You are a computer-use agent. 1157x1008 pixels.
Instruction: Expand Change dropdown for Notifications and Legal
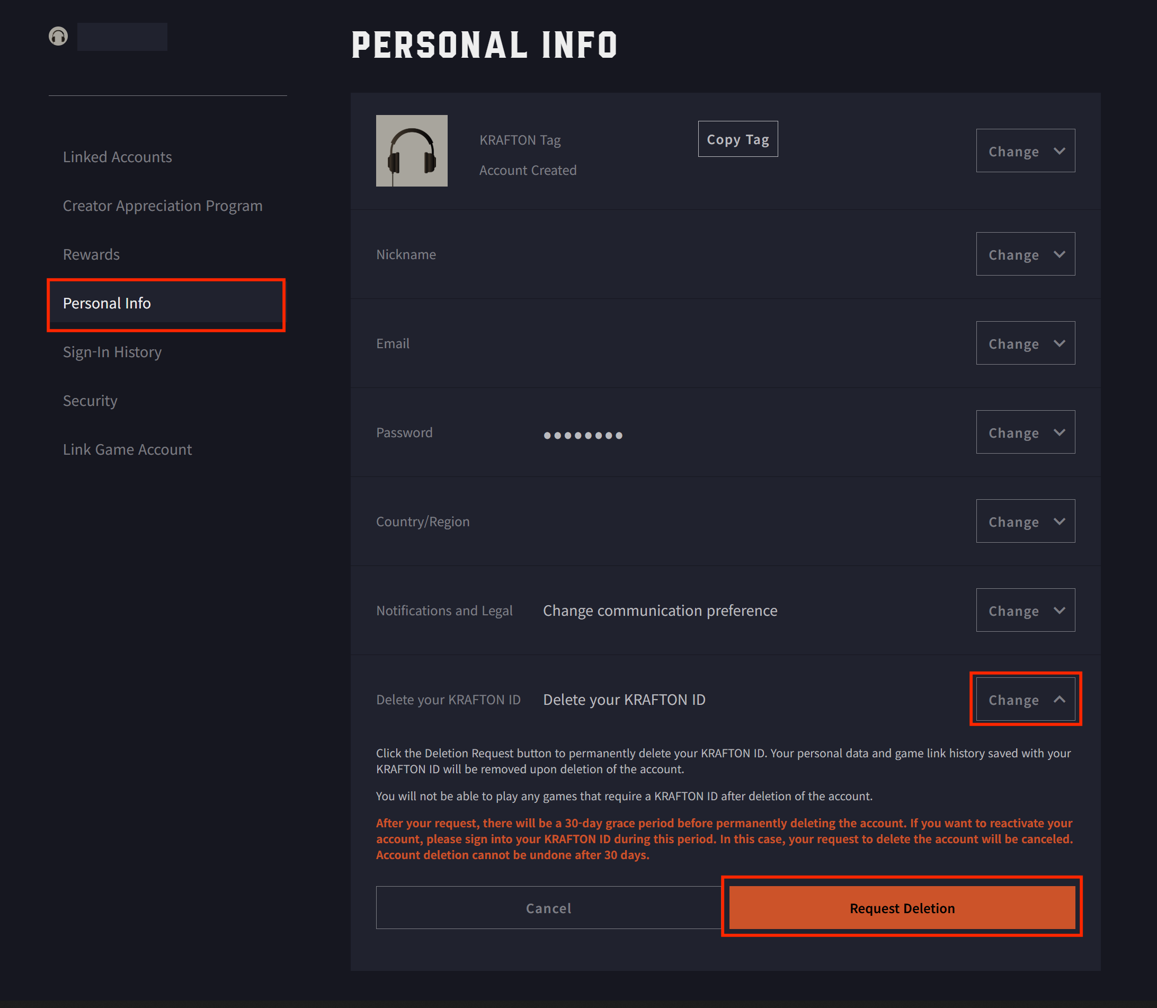point(1026,611)
